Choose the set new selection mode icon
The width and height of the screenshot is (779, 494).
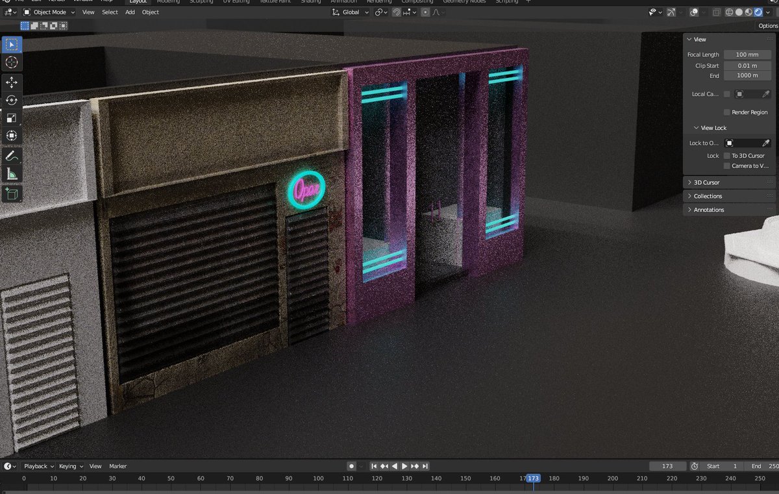pos(25,26)
